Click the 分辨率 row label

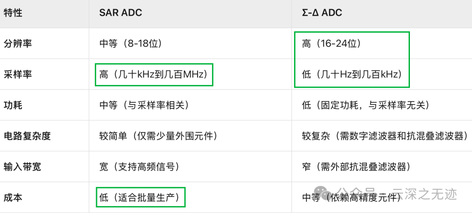[17, 44]
